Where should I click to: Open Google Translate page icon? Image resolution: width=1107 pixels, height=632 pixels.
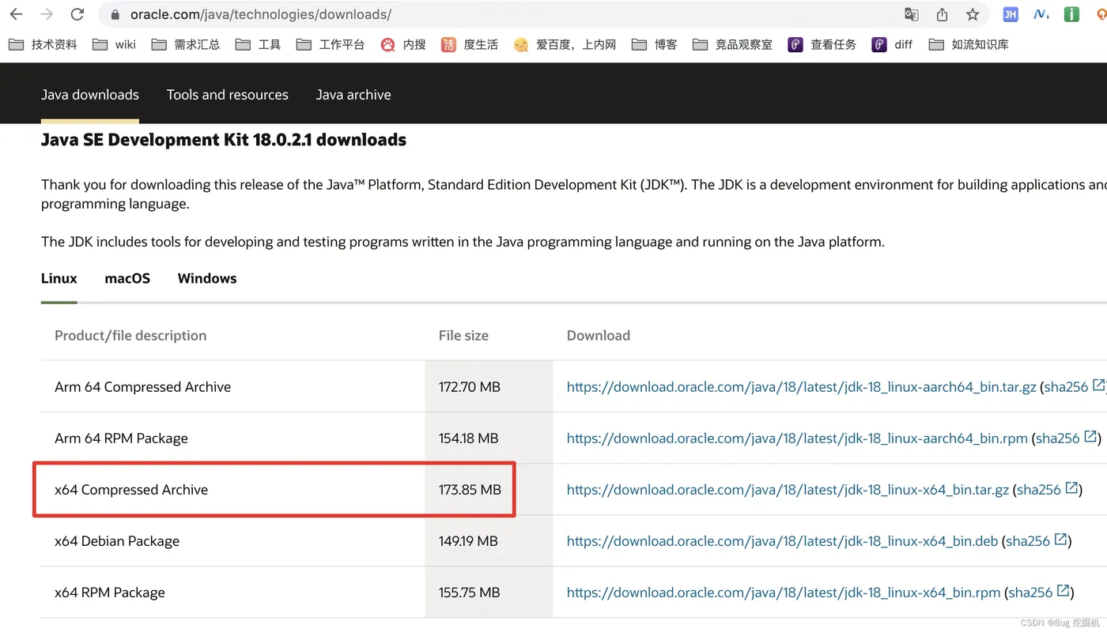click(x=911, y=14)
